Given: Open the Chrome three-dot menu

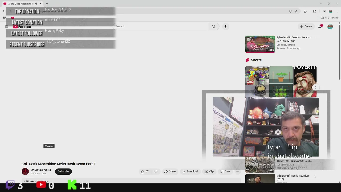Looking at the screenshot, I should point(337,11).
